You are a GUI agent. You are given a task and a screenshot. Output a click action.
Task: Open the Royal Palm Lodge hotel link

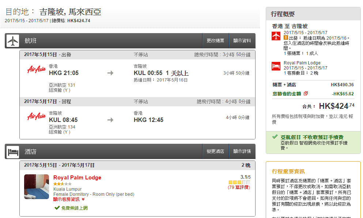coord(77,178)
